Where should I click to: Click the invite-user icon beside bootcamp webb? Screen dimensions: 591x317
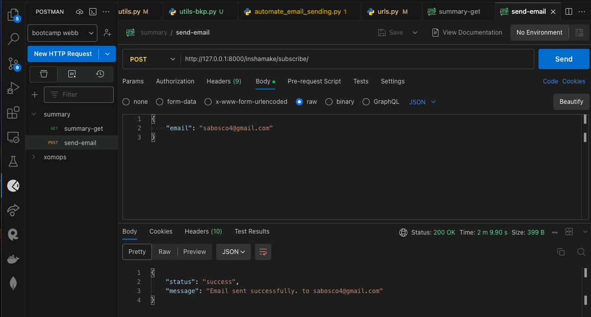click(x=108, y=33)
